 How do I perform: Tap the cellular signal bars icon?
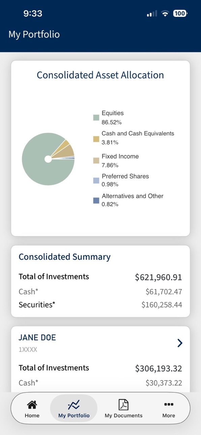152,14
